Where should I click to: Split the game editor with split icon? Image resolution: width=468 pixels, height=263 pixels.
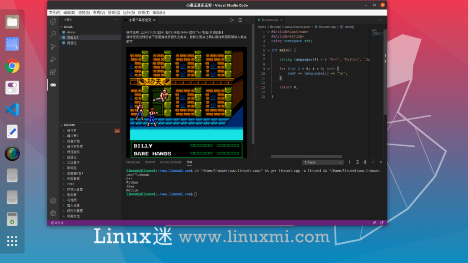pyautogui.click(x=240, y=20)
